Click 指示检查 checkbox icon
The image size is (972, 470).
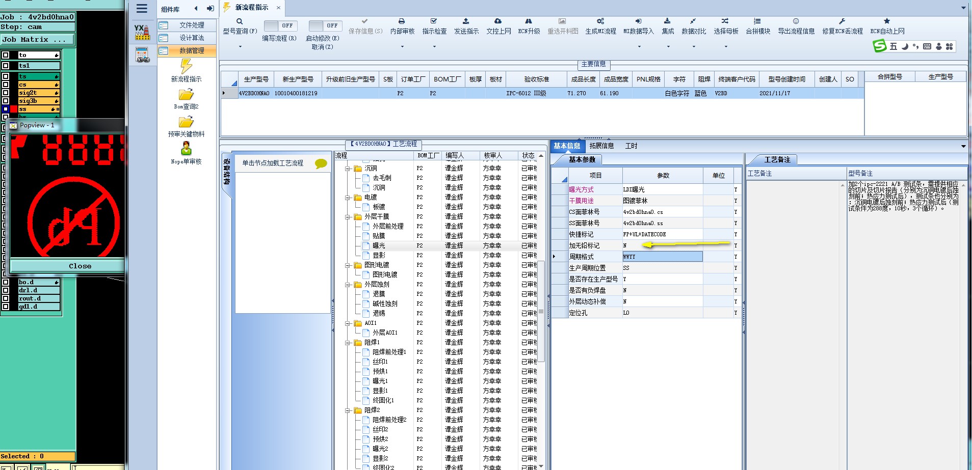434,21
